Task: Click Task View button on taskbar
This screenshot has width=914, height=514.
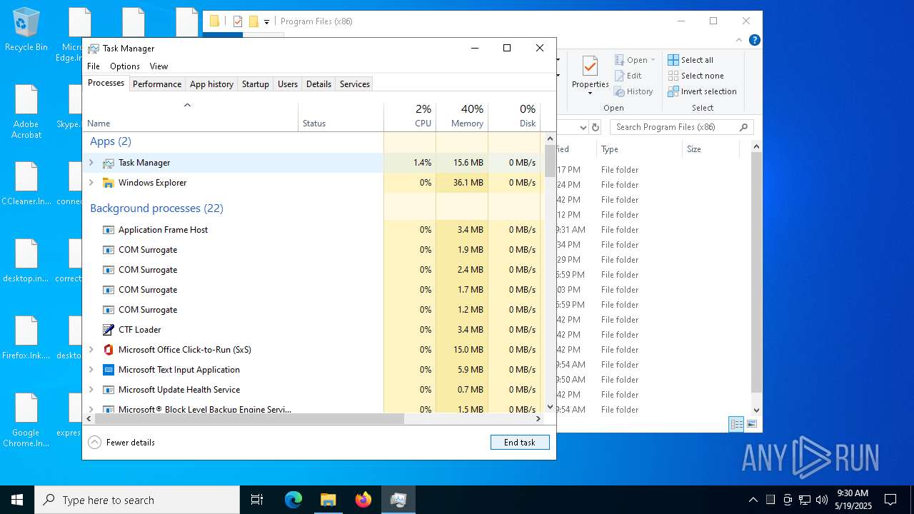Action: [x=257, y=500]
